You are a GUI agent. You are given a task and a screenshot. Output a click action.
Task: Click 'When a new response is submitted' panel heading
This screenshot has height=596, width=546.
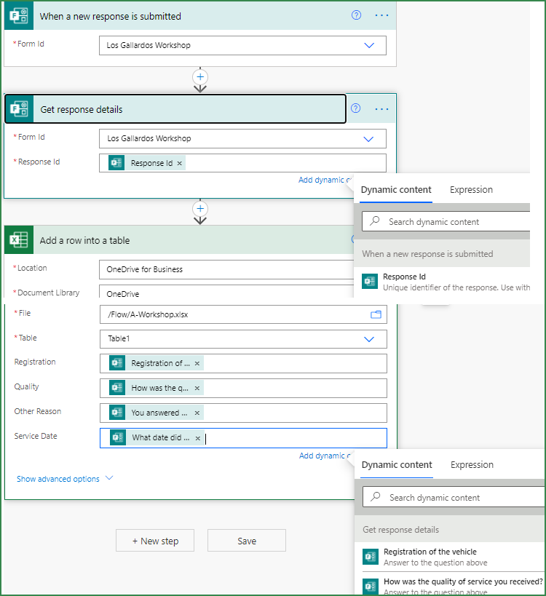(x=427, y=253)
